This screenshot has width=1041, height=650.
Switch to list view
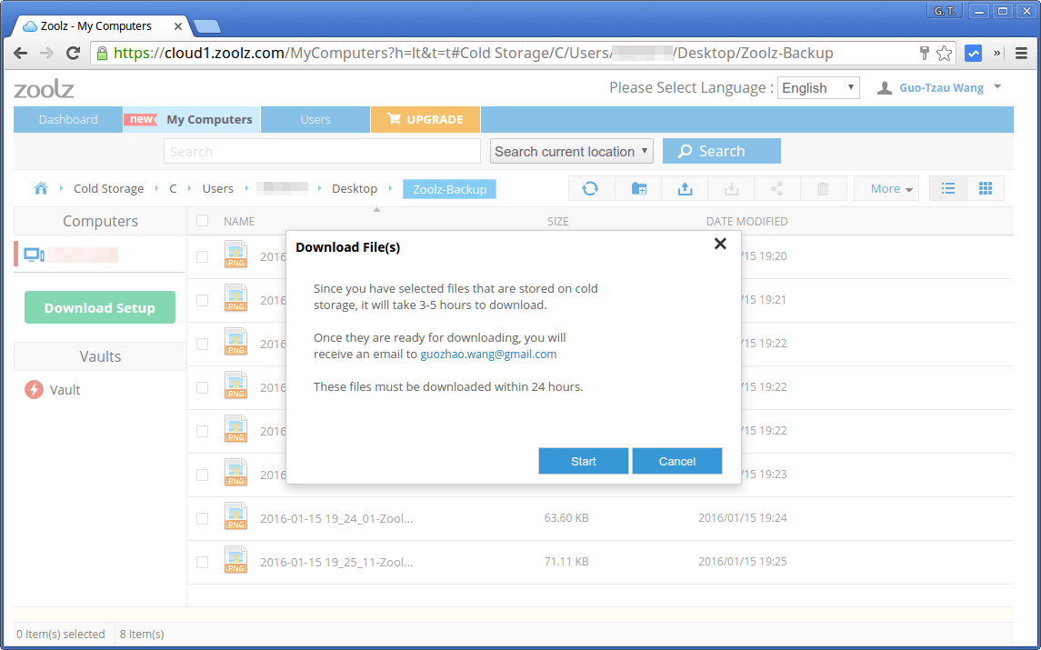[x=947, y=187]
